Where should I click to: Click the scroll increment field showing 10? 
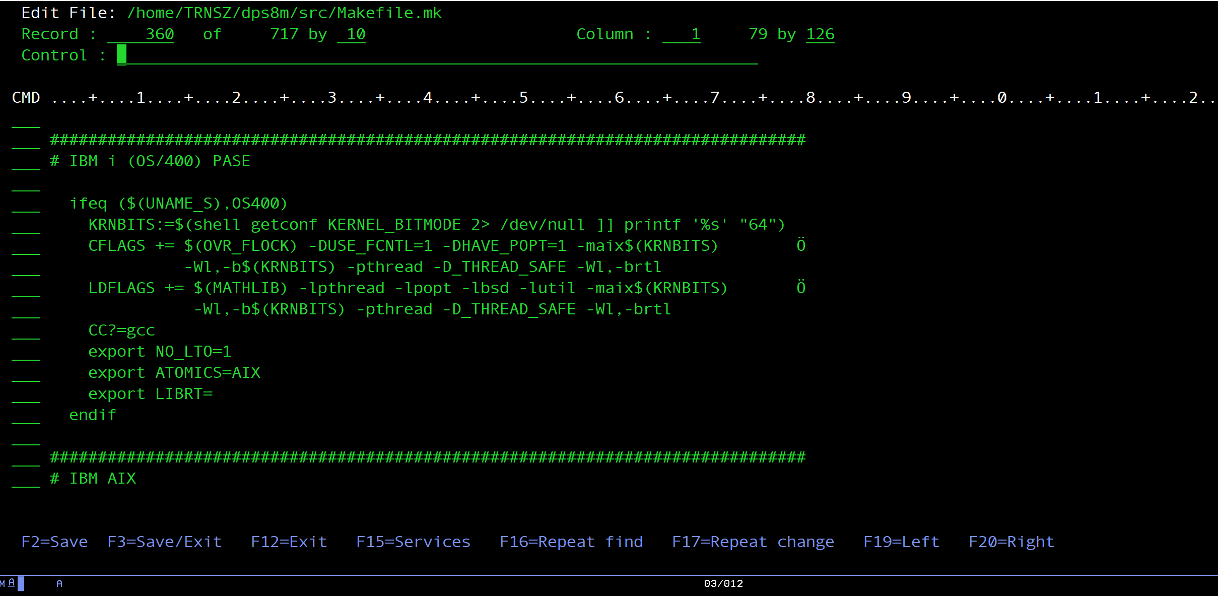(352, 34)
